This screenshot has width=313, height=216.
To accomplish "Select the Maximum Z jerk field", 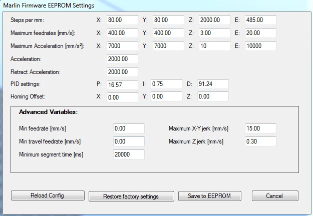I will coord(260,141).
